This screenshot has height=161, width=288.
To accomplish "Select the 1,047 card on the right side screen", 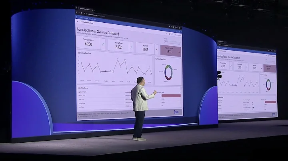I will click(254, 67).
